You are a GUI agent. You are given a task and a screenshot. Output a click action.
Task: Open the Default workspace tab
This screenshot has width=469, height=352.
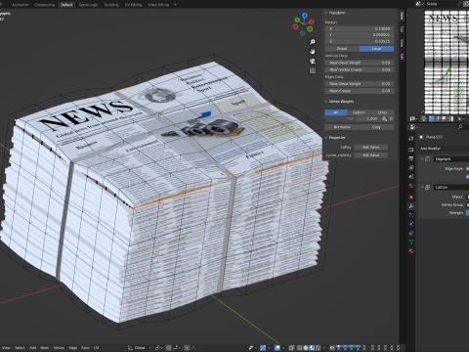click(x=66, y=5)
